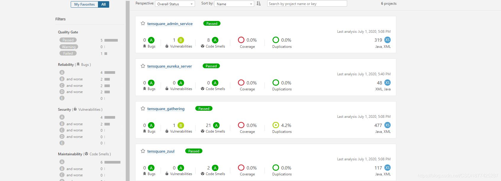Mark tensquare_zuul as favorite
501x181 pixels.
[x=143, y=151]
